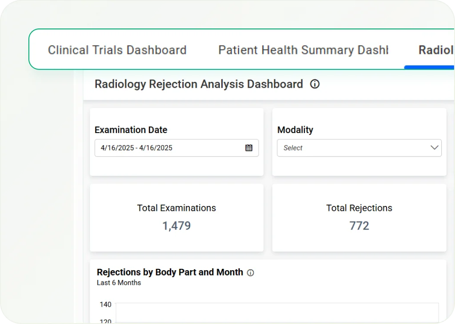The height and width of the screenshot is (324, 455).
Task: Switch to Clinical Trials Dashboard tab
Action: pyautogui.click(x=117, y=50)
